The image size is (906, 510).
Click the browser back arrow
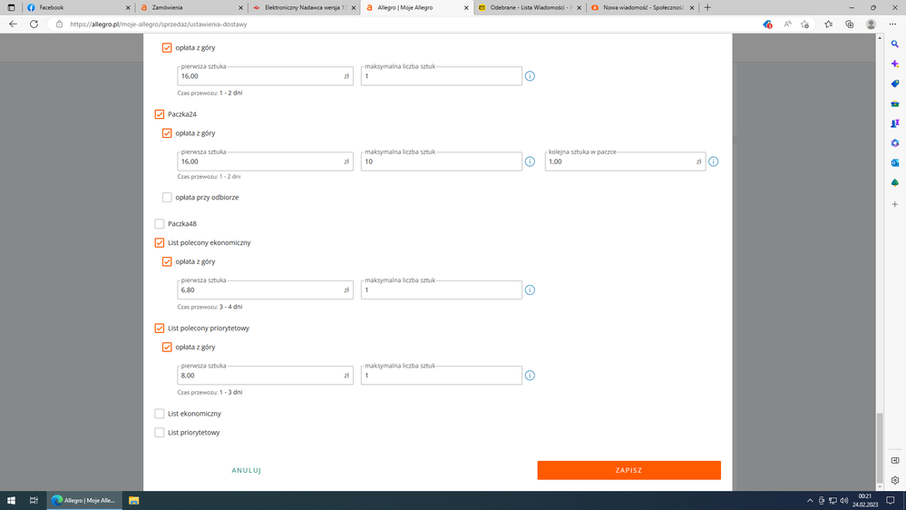tap(13, 25)
